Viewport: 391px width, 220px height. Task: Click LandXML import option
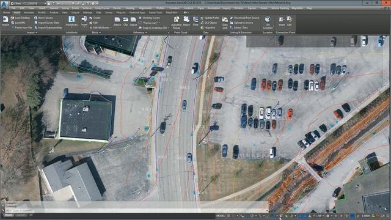pyautogui.click(x=18, y=23)
